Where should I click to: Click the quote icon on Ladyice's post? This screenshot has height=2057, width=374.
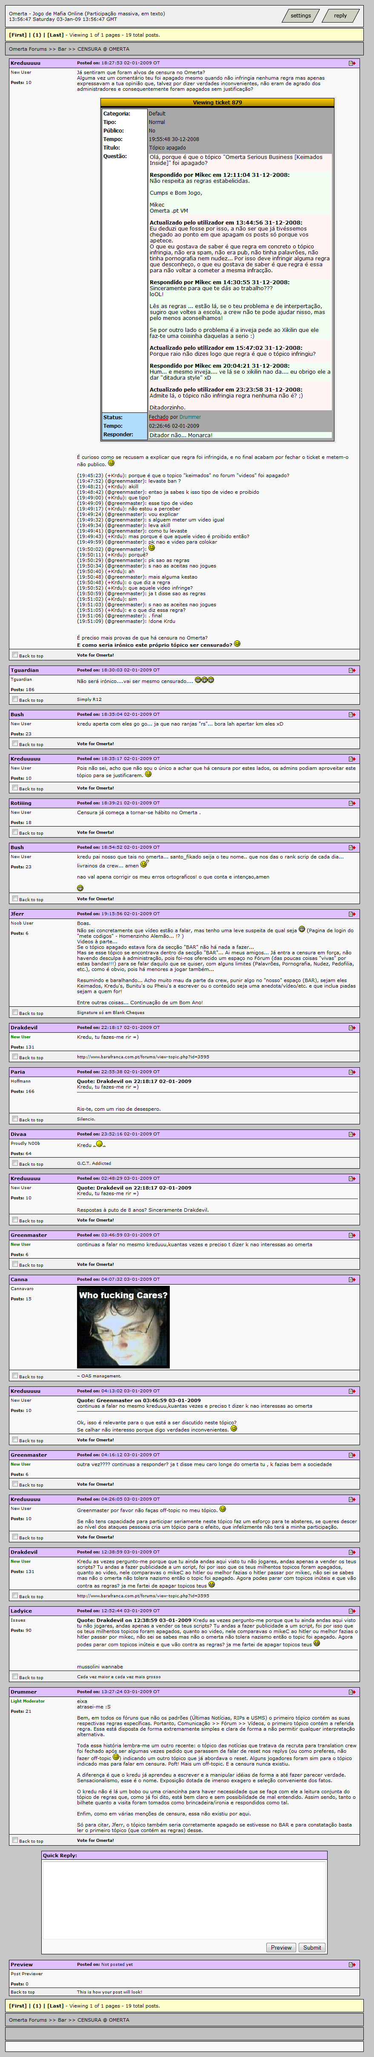[x=352, y=1610]
